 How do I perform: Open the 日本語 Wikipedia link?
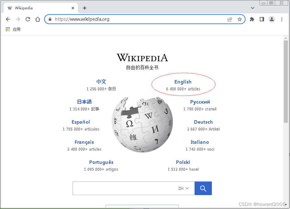[84, 102]
